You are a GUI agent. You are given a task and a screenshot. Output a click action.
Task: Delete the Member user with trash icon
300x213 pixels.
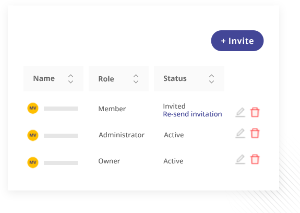pyautogui.click(x=255, y=112)
